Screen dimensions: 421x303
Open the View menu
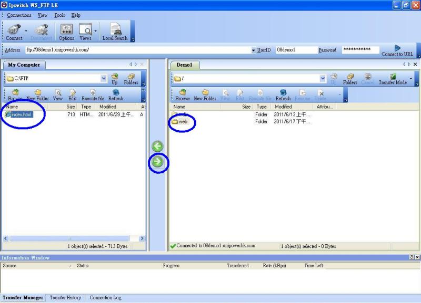43,15
